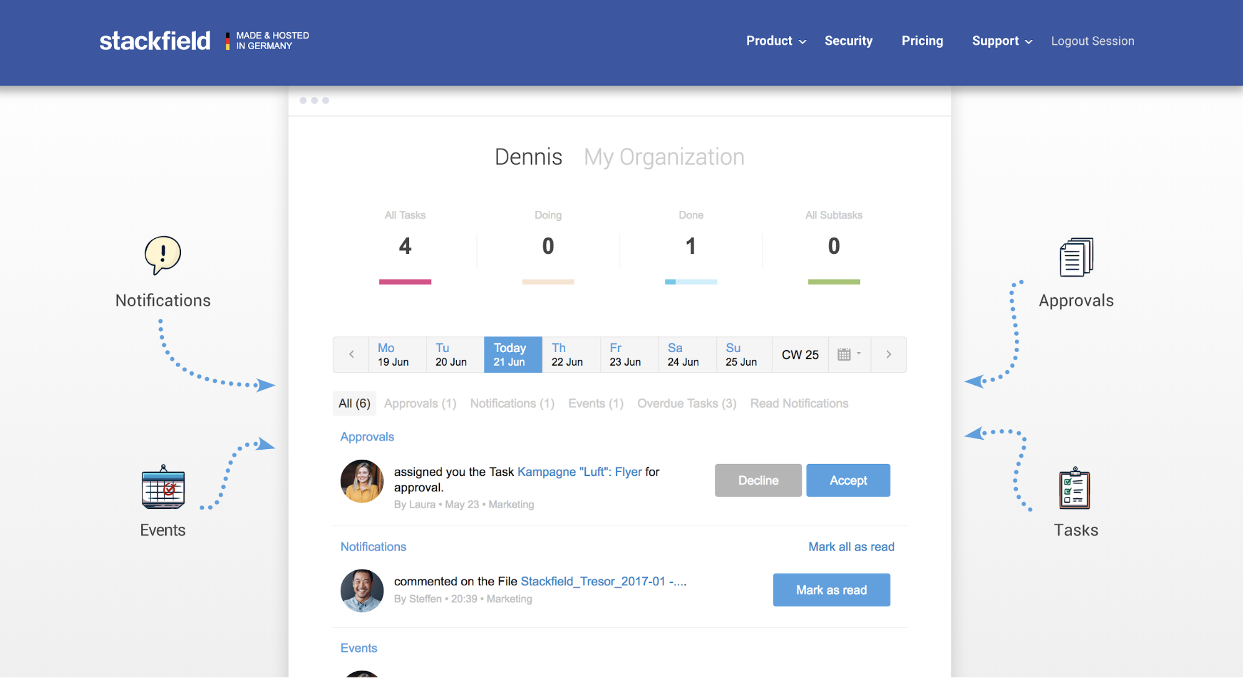Click the Events calendar icon
This screenshot has height=678, width=1243.
tap(163, 487)
